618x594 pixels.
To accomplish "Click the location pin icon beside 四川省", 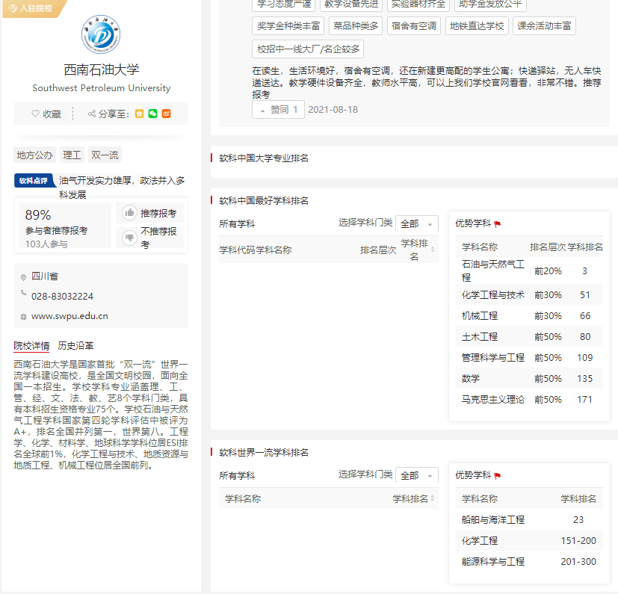I will (x=23, y=277).
